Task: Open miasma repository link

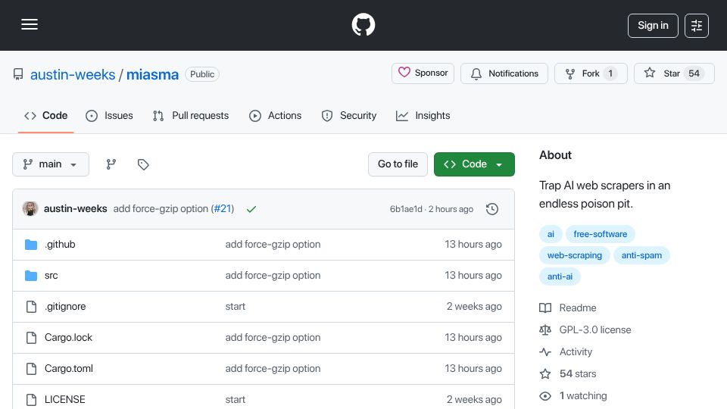Action: pos(152,74)
